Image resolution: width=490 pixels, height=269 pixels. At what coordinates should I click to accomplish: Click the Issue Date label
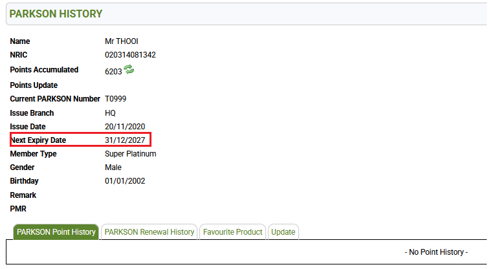click(28, 127)
